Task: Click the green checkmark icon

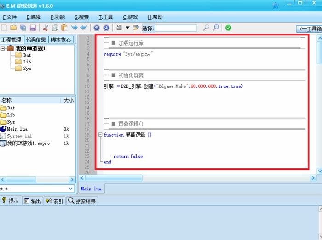Action: click(228, 28)
